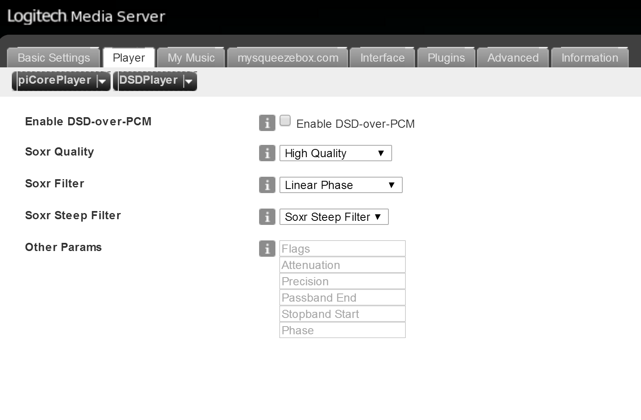Viewport: 641px width, 420px height.
Task: Open the High Quality dropdown
Action: (335, 153)
